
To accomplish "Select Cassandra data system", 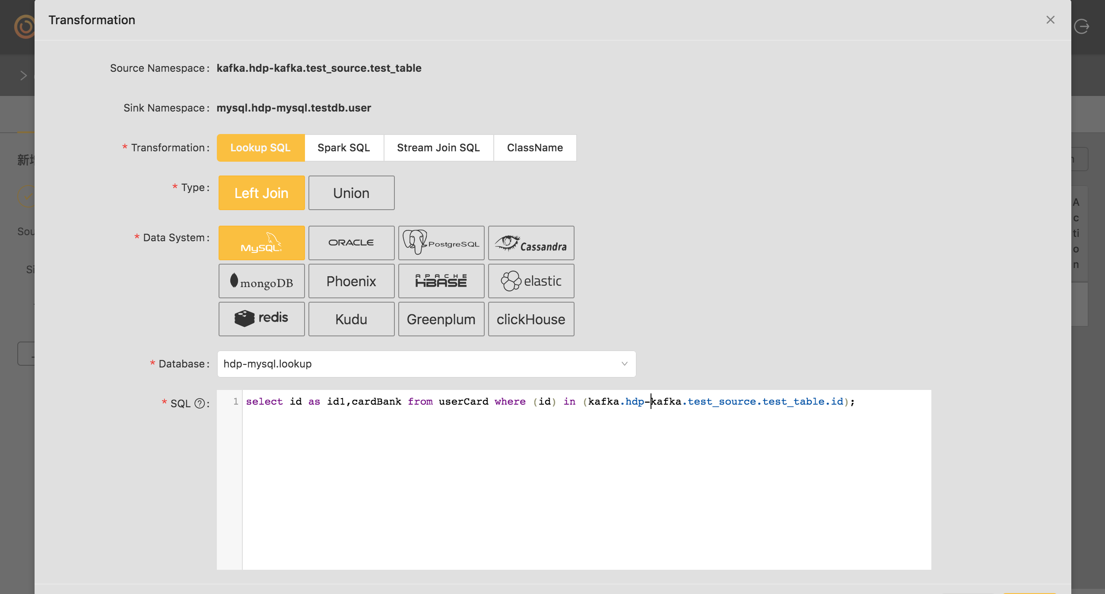I will [531, 243].
